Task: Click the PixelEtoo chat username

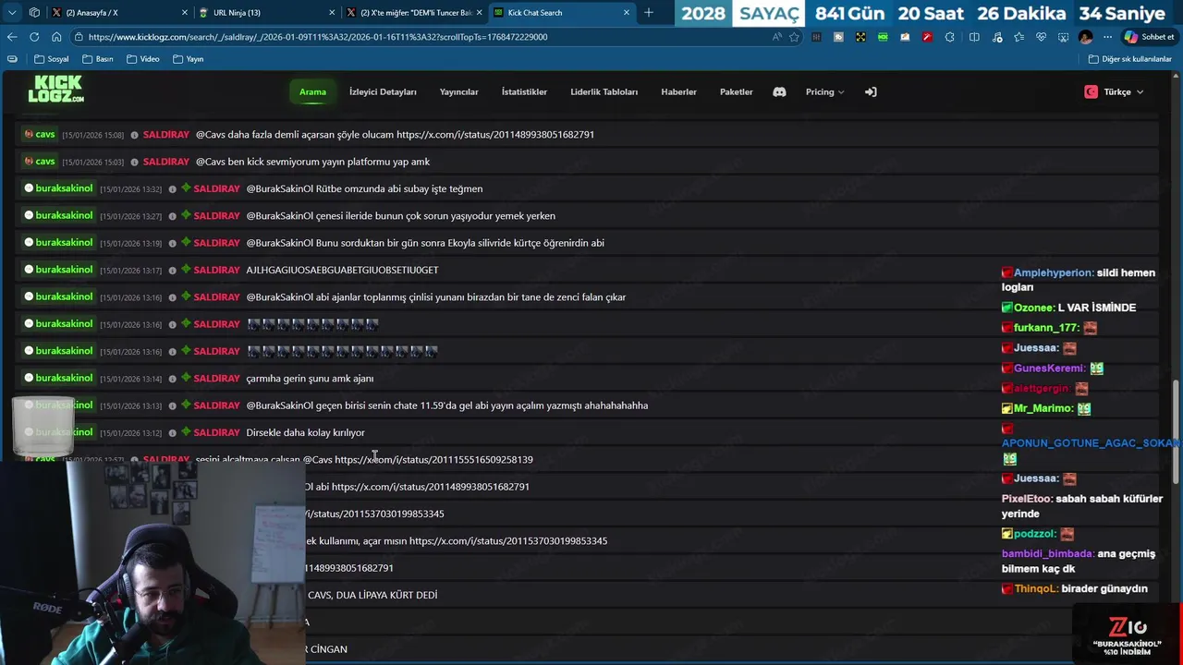Action: [1027, 499]
